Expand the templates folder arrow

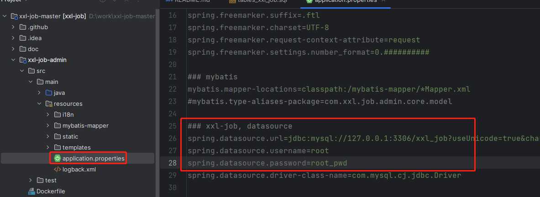click(48, 147)
